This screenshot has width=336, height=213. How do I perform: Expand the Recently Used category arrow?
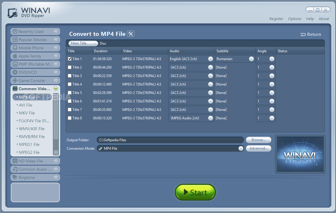56,32
